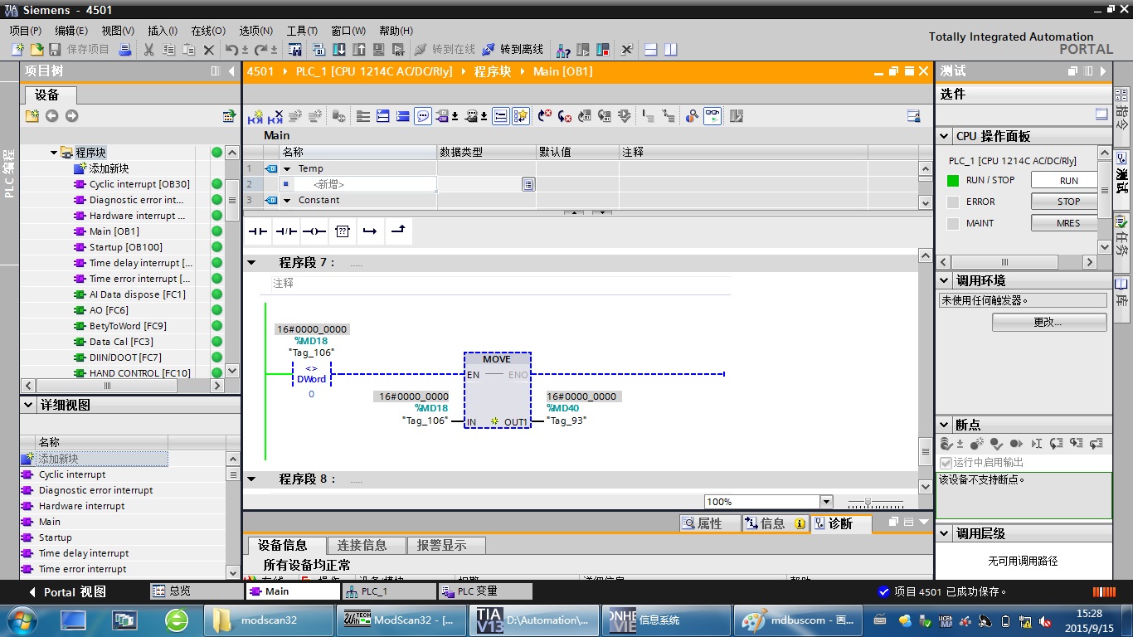Click the insert network icon in editor toolbar
Image resolution: width=1133 pixels, height=637 pixels.
point(255,116)
